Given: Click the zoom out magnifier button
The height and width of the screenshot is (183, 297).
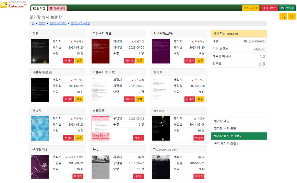Looking at the screenshot, I should (x=292, y=17).
